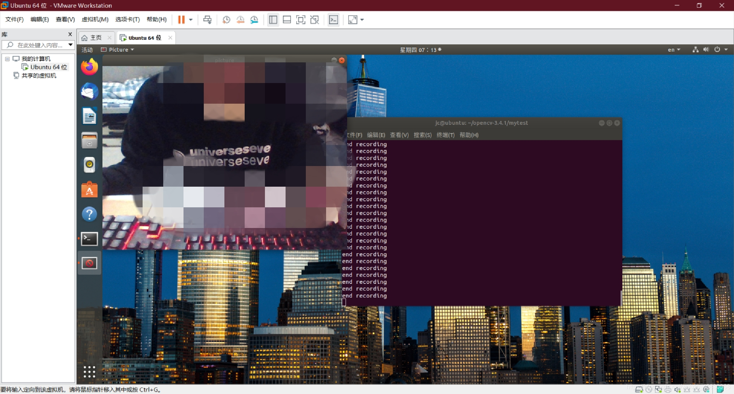
Task: Open the stretch mode dropdown arrow
Action: [x=362, y=20]
